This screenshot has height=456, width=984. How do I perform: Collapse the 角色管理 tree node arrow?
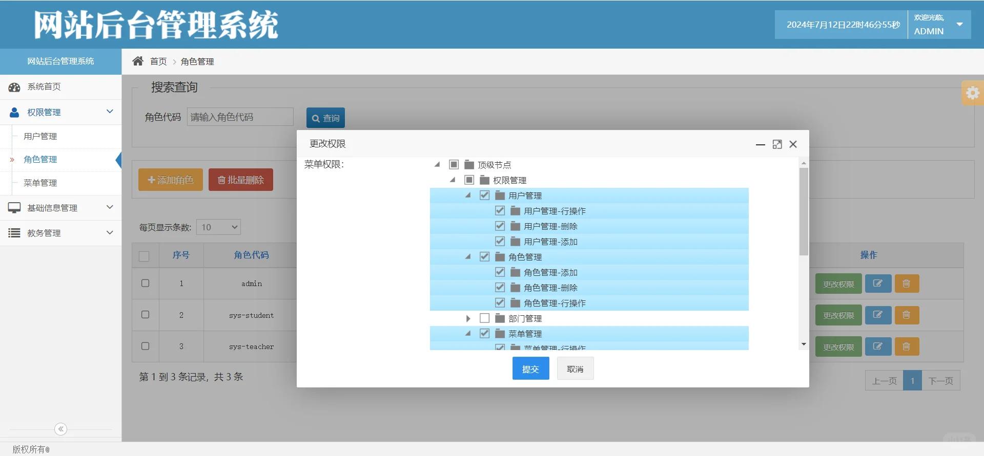pos(468,256)
